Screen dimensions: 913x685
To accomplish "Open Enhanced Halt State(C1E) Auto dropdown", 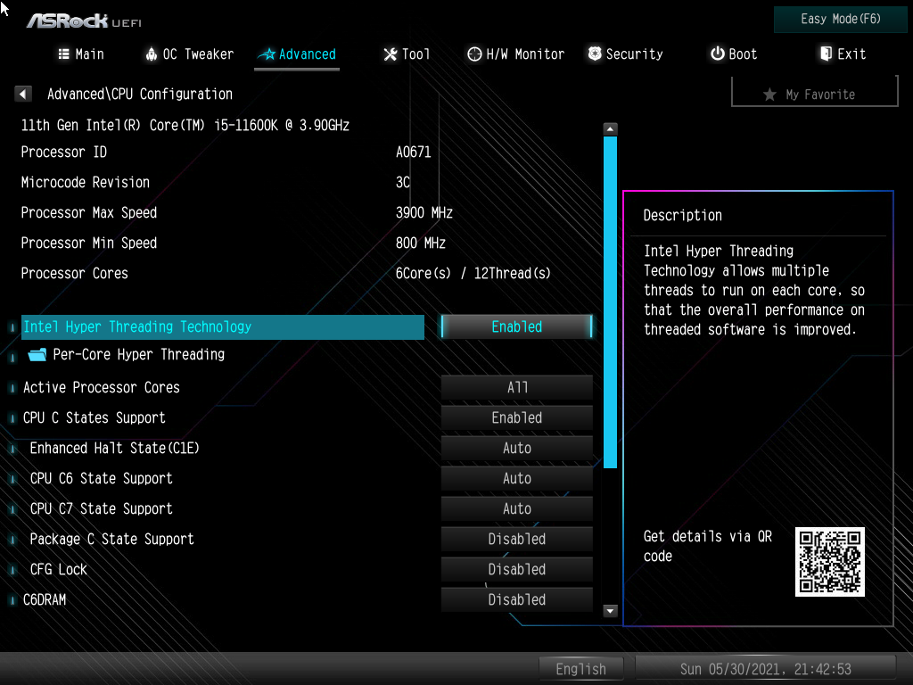I will point(517,448).
